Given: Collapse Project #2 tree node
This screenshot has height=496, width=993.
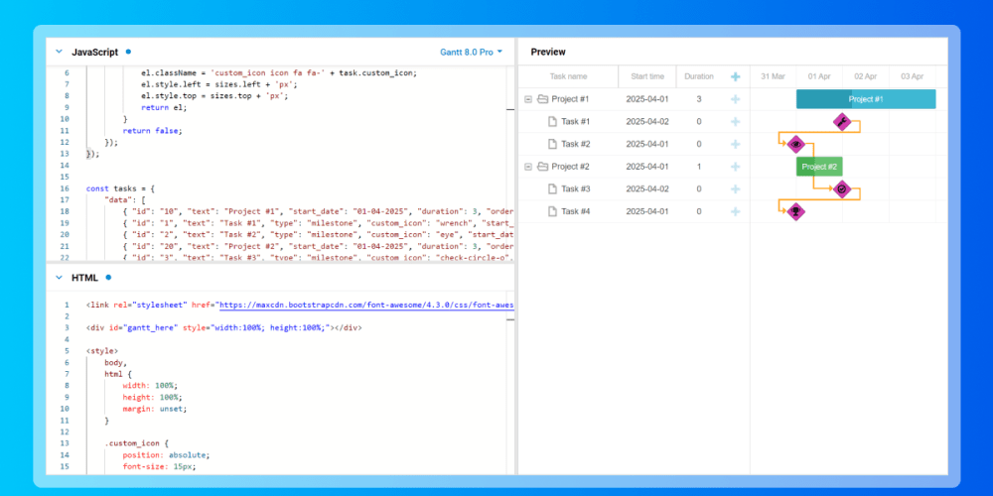Looking at the screenshot, I should coord(527,167).
